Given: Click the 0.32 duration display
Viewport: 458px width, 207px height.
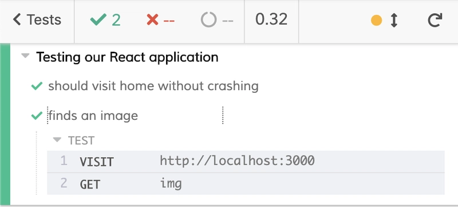Looking at the screenshot, I should click(x=271, y=19).
